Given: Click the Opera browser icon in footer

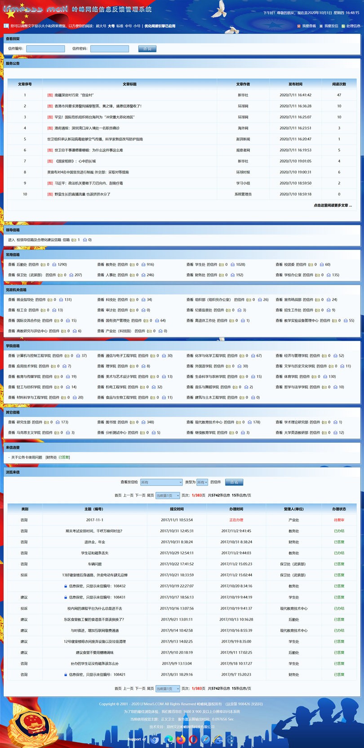Looking at the screenshot, I should click(193, 739).
